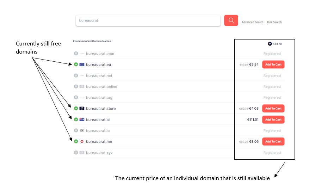Click the green check next to bureaucrat.me
Viewport: 309px width, 196px height.
(76, 141)
